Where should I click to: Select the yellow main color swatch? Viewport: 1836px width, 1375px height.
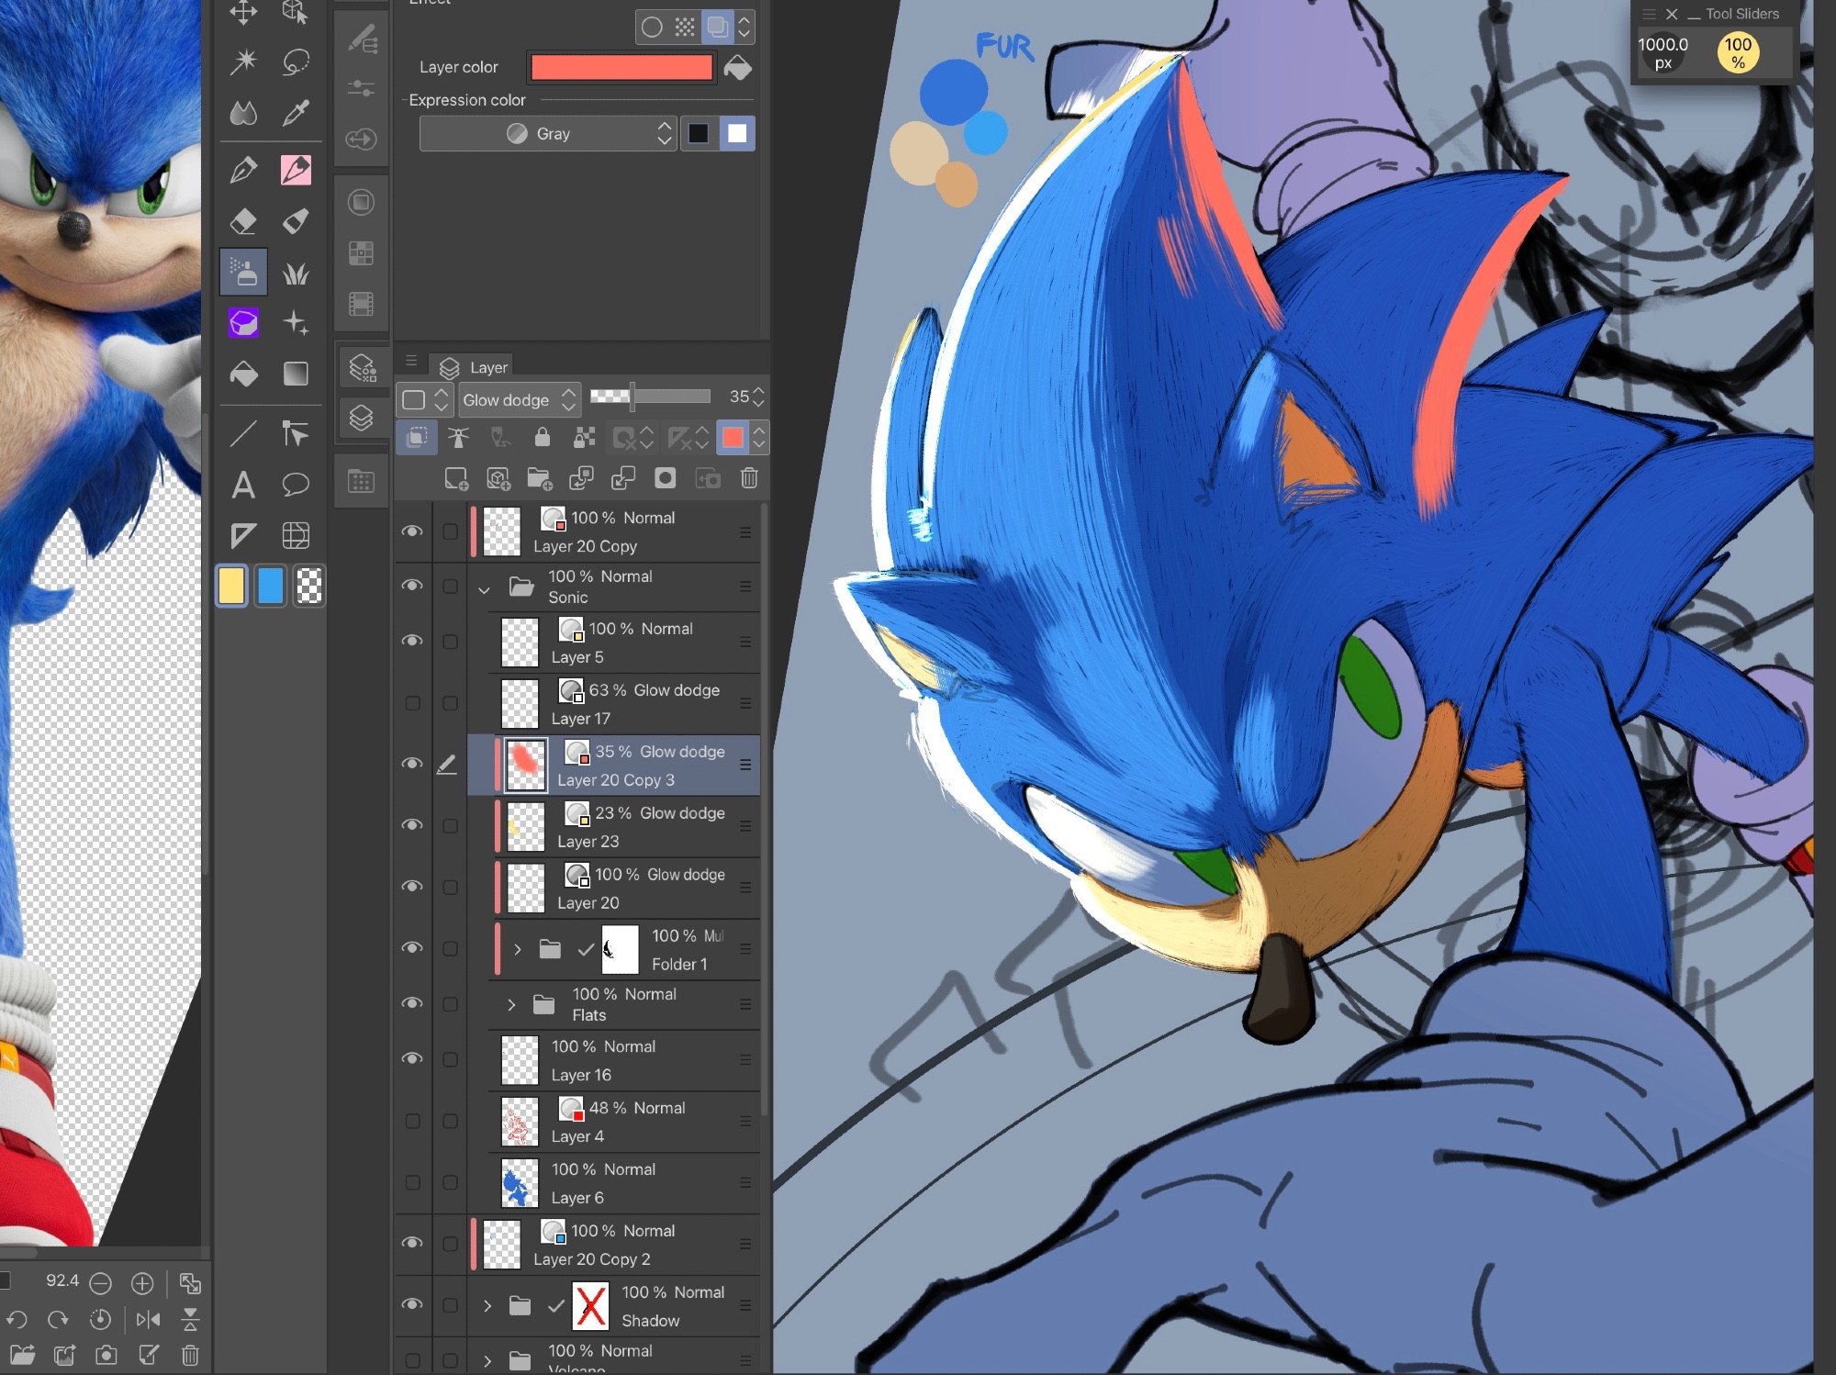[231, 586]
